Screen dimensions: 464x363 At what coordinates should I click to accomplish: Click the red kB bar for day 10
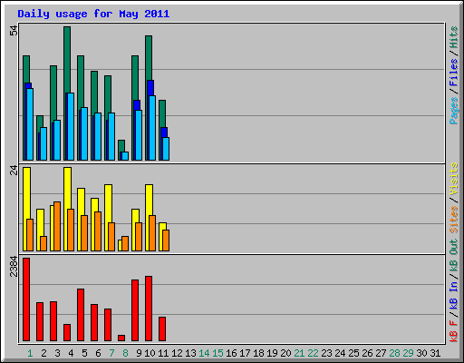pos(149,309)
